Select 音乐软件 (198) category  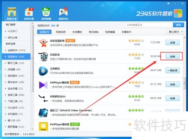click(16, 82)
